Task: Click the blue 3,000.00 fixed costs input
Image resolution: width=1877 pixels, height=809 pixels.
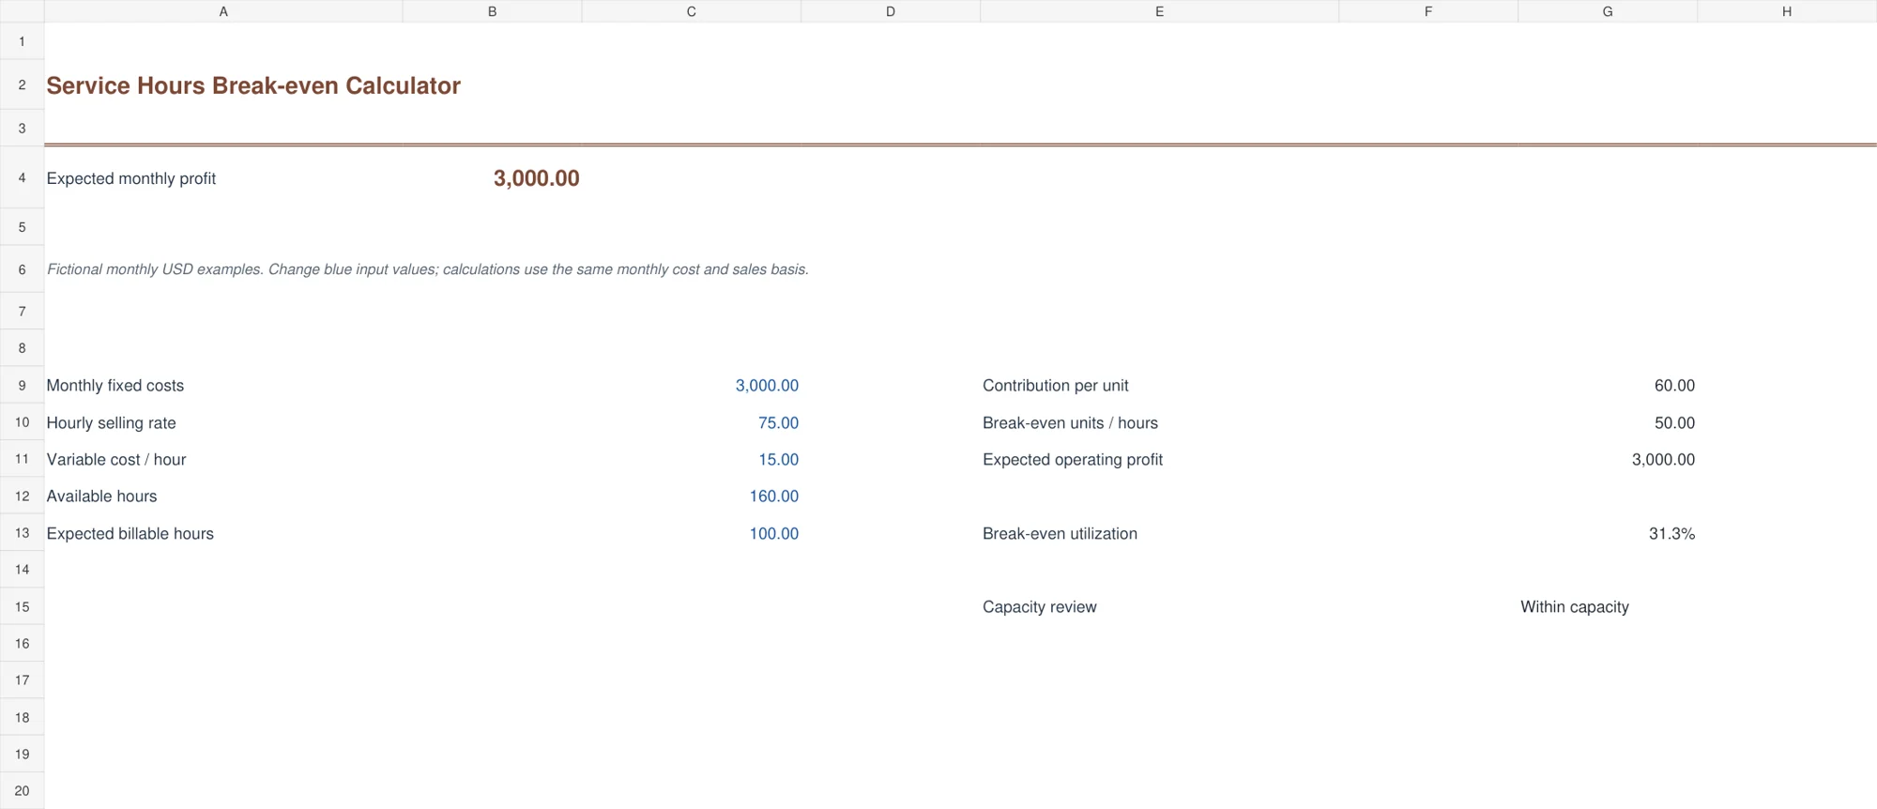Action: pyautogui.click(x=767, y=386)
